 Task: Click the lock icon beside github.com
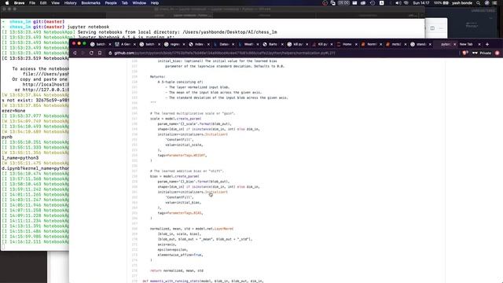(x=110, y=53)
